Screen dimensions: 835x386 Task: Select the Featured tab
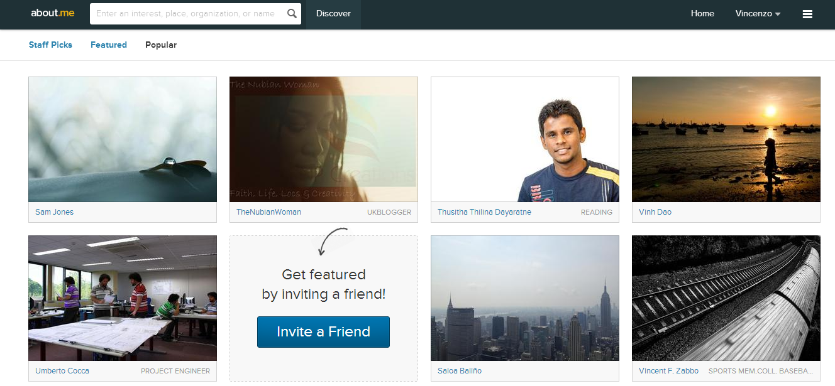point(109,45)
